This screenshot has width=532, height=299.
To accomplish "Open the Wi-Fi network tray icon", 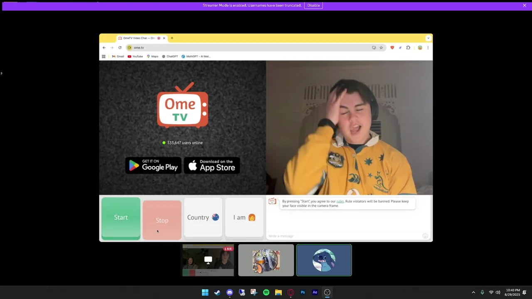I will click(491, 292).
